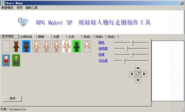The height and width of the screenshot is (112, 185).
Task: Select the second nude human body template
Action: 46,46
